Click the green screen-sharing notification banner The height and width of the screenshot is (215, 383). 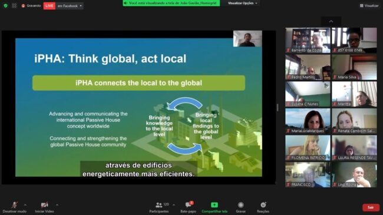click(171, 3)
